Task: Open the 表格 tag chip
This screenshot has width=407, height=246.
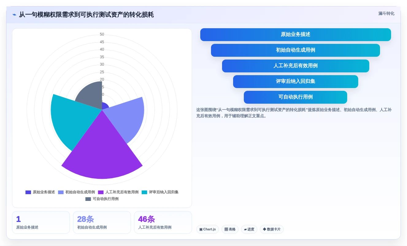Action: point(230,229)
